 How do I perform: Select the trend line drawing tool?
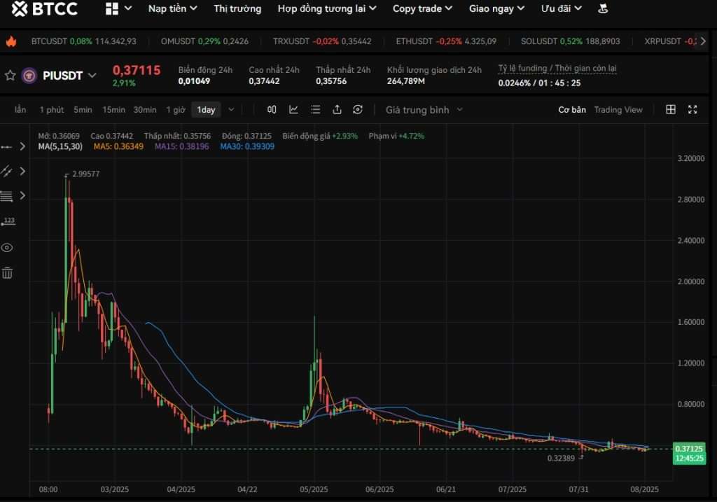(x=7, y=146)
